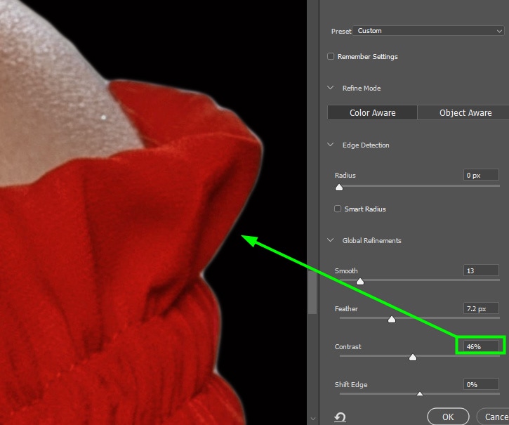Click the Cancel button
This screenshot has height=425, width=509.
coord(494,417)
